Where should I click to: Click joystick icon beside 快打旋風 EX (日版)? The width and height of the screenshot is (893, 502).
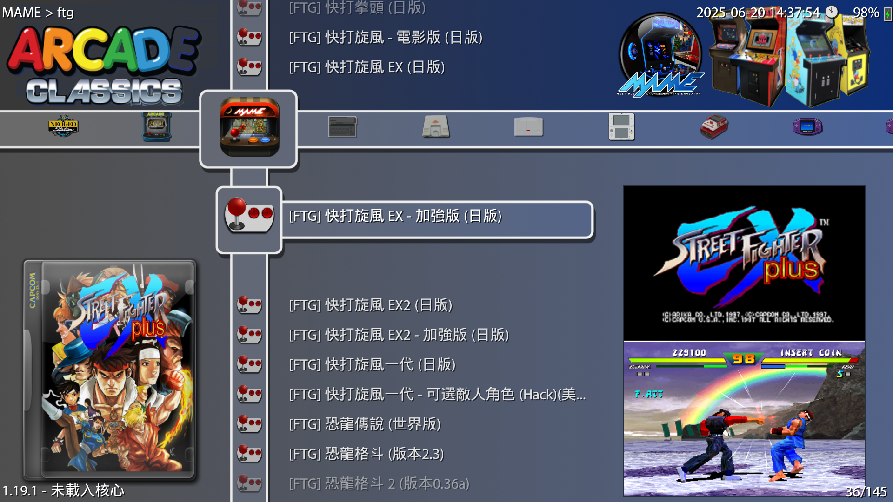[249, 67]
